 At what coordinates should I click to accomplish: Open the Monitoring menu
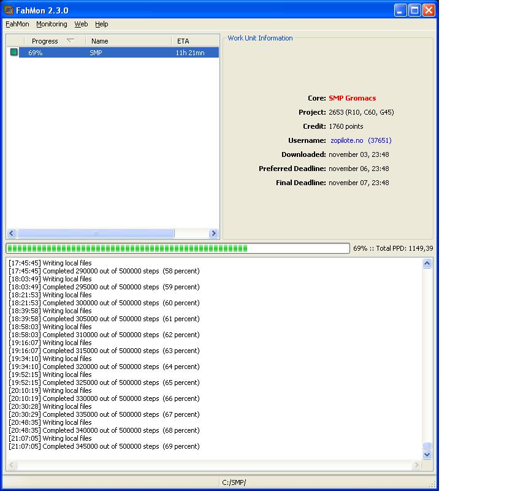pos(51,24)
